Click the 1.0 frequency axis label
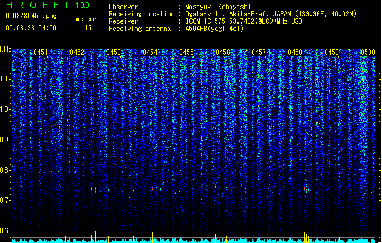This screenshot has height=243, width=382. (5, 109)
